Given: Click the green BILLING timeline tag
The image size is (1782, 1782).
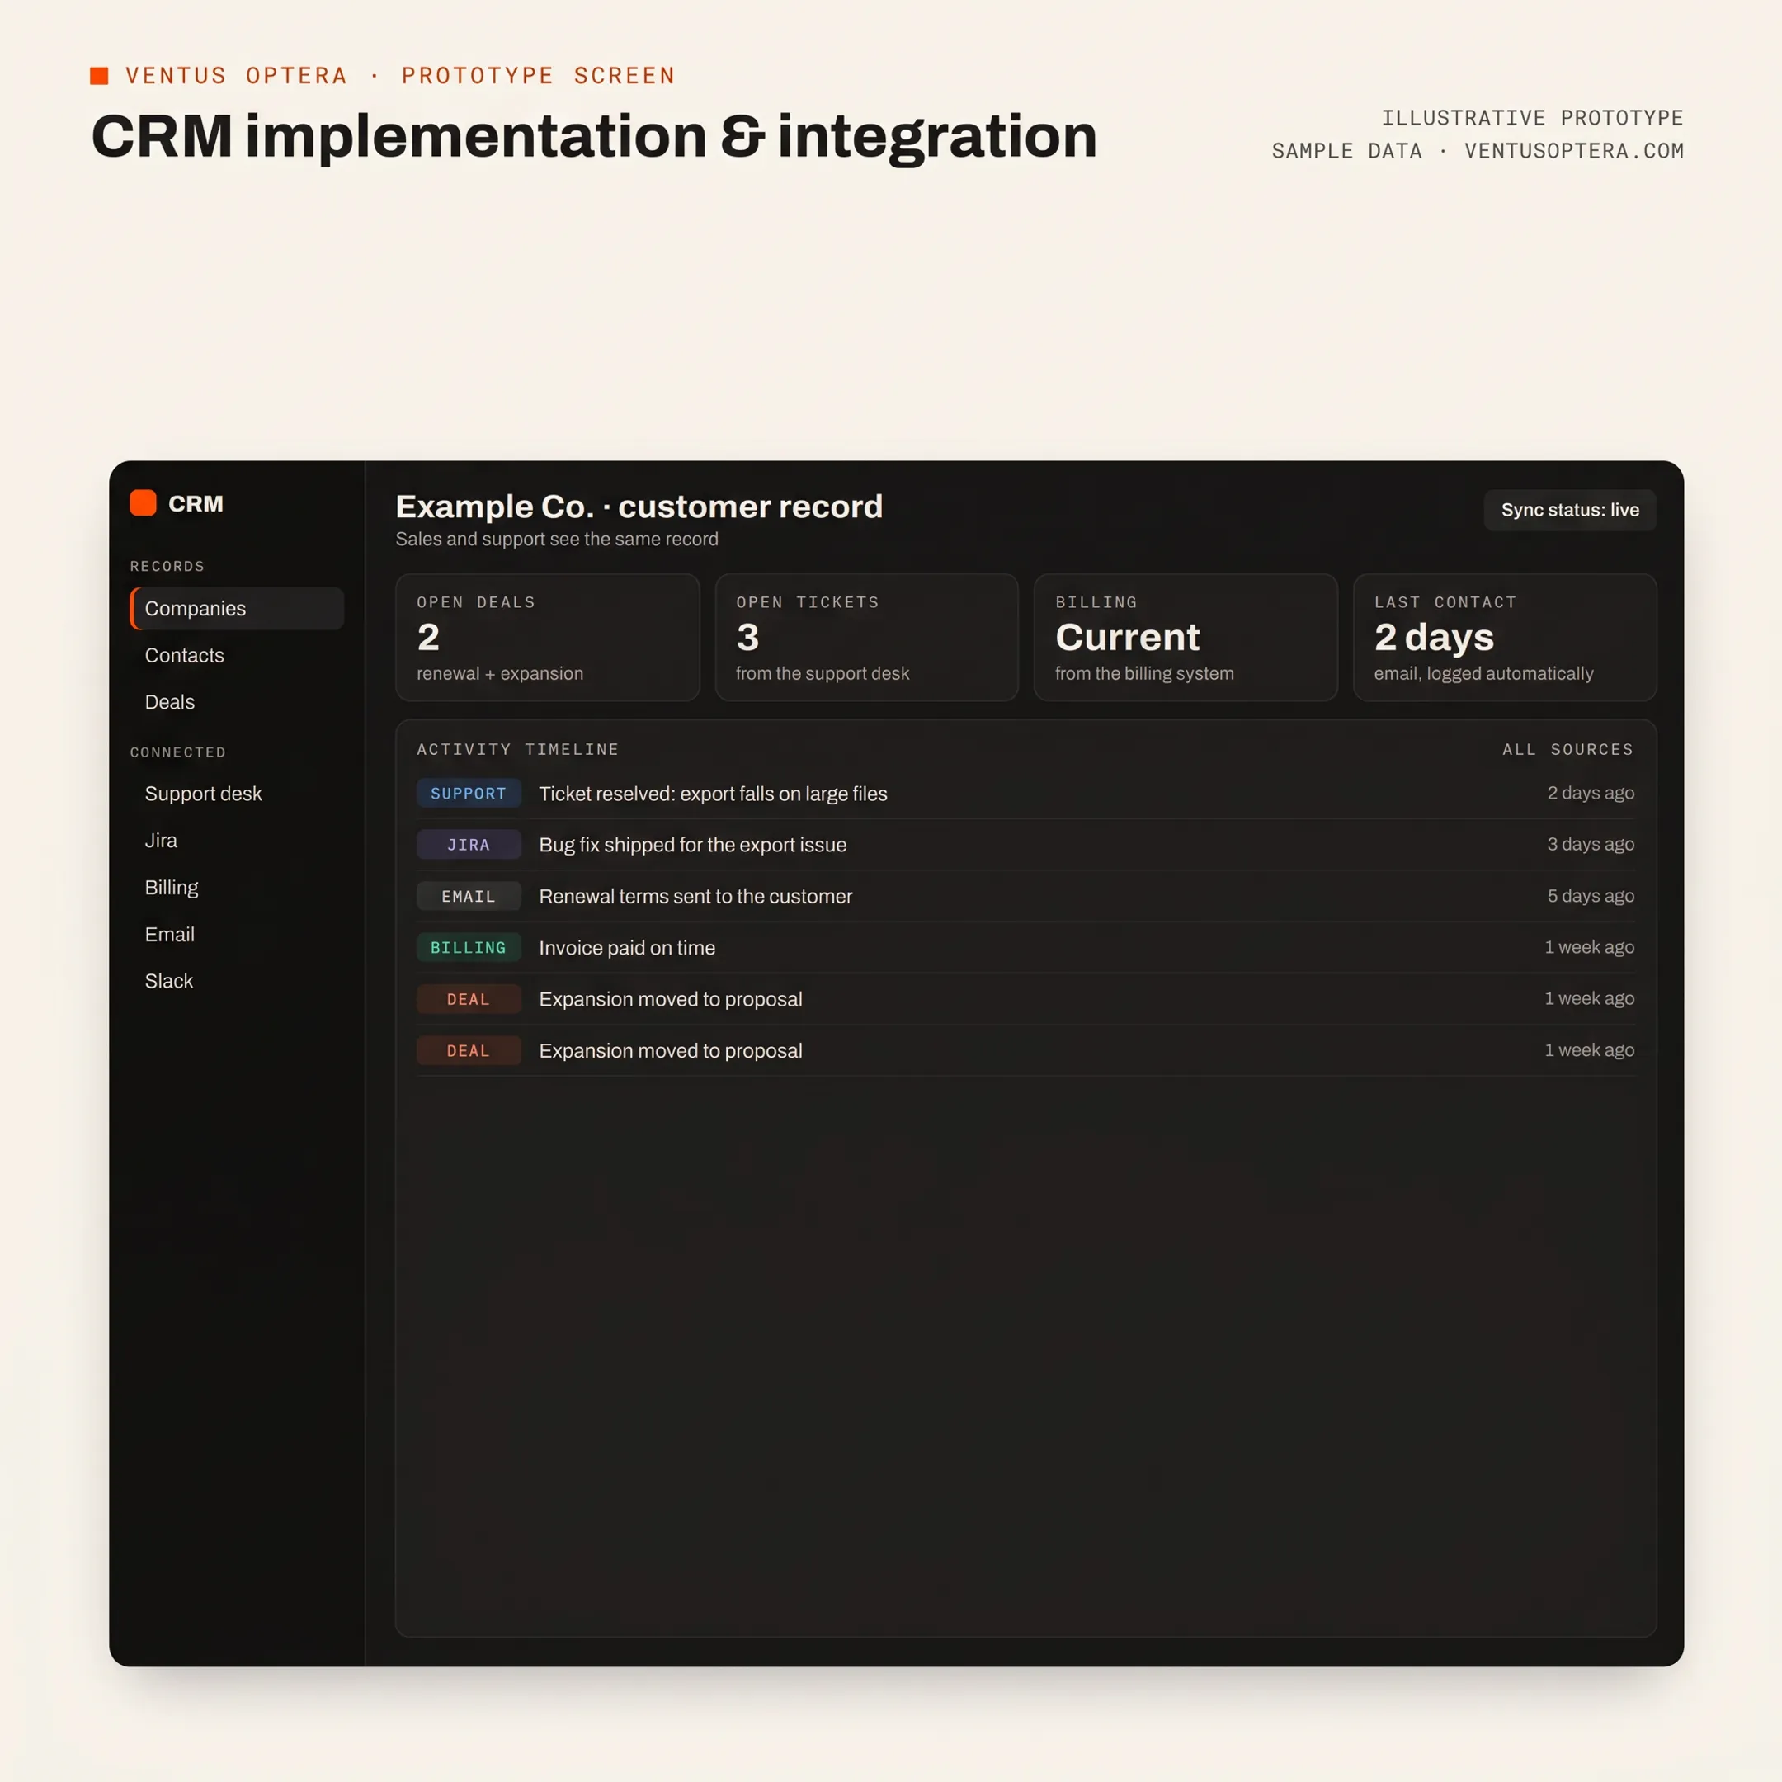Looking at the screenshot, I should coord(469,947).
